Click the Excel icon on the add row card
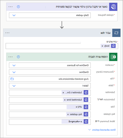Screen dimensions: 123x138 coord(113,57)
